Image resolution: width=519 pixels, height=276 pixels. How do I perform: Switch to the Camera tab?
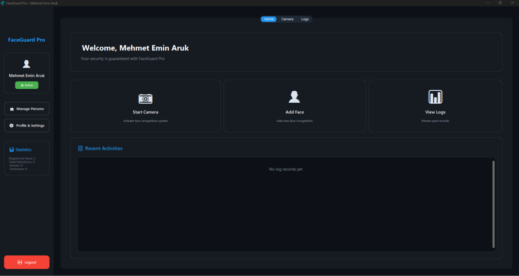pyautogui.click(x=287, y=19)
